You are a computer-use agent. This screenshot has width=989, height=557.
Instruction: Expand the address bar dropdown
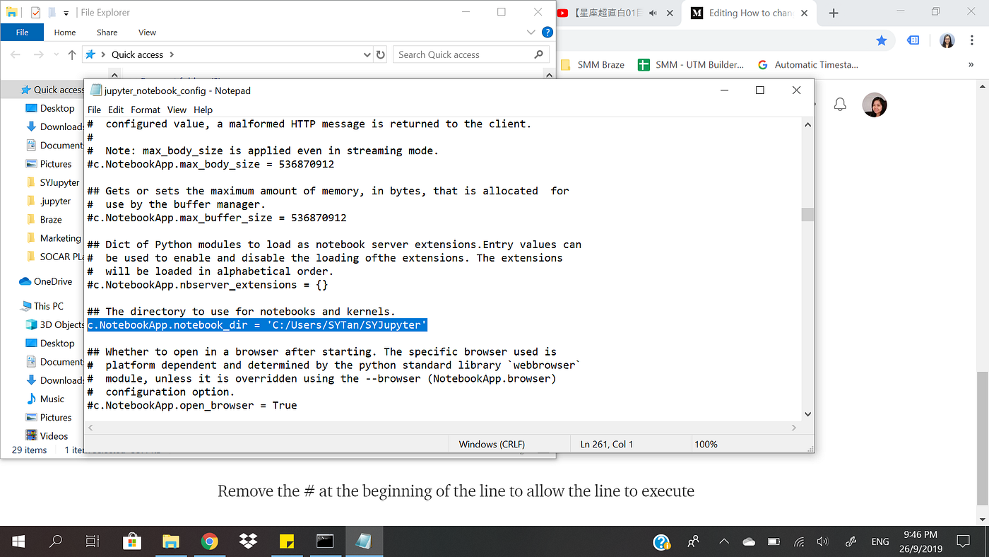click(367, 54)
